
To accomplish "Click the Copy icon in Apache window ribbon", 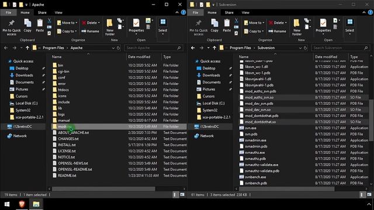I will (x=27, y=26).
